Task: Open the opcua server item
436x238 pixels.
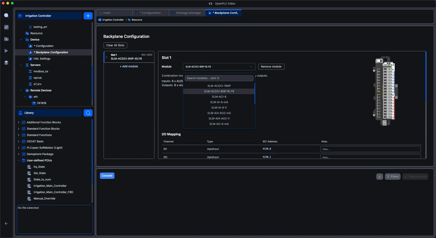Action: tap(37, 78)
